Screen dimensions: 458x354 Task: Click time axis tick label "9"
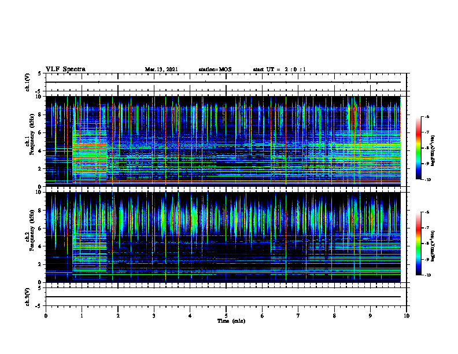coord(370,316)
